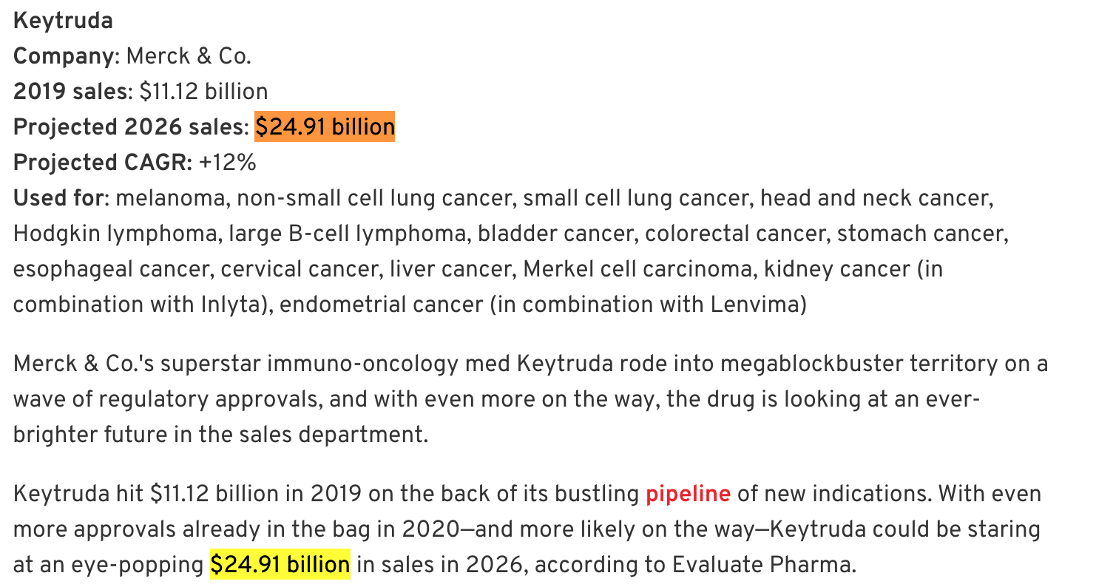The height and width of the screenshot is (587, 1096).
Task: Click the 2019 sales label
Action: [70, 92]
